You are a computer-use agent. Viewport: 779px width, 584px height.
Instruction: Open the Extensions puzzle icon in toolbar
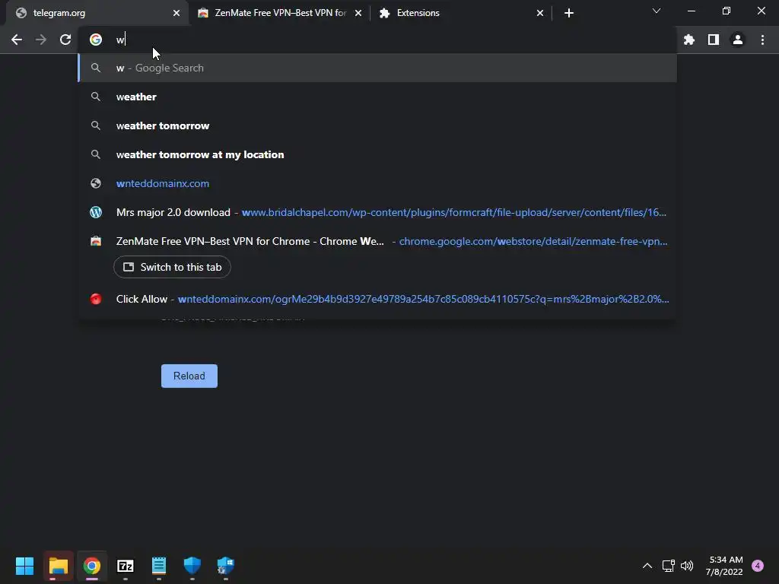pos(689,40)
